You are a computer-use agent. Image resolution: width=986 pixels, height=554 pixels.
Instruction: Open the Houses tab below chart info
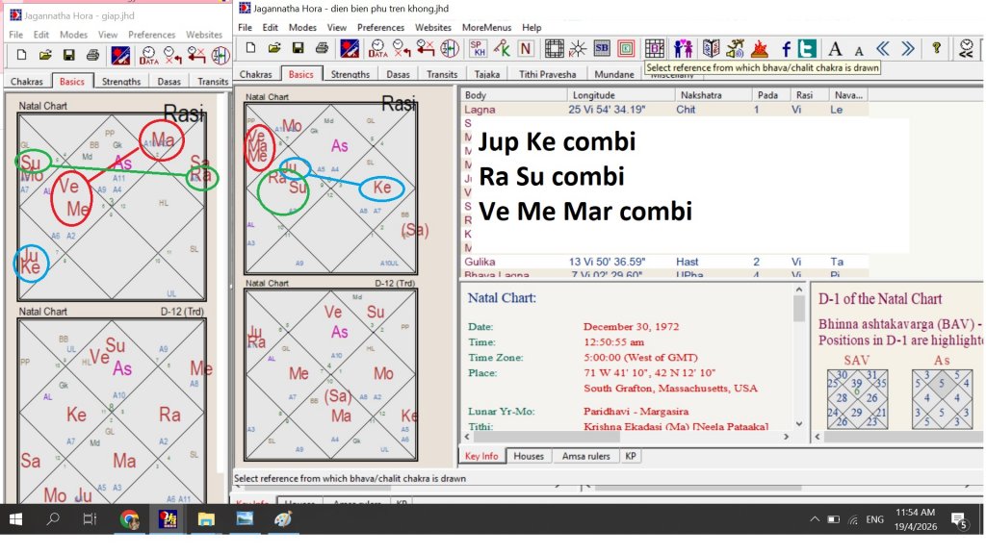tap(529, 456)
